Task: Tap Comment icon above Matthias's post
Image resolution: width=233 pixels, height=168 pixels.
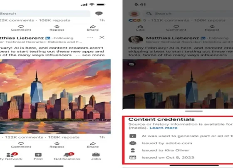Action: [21, 28]
